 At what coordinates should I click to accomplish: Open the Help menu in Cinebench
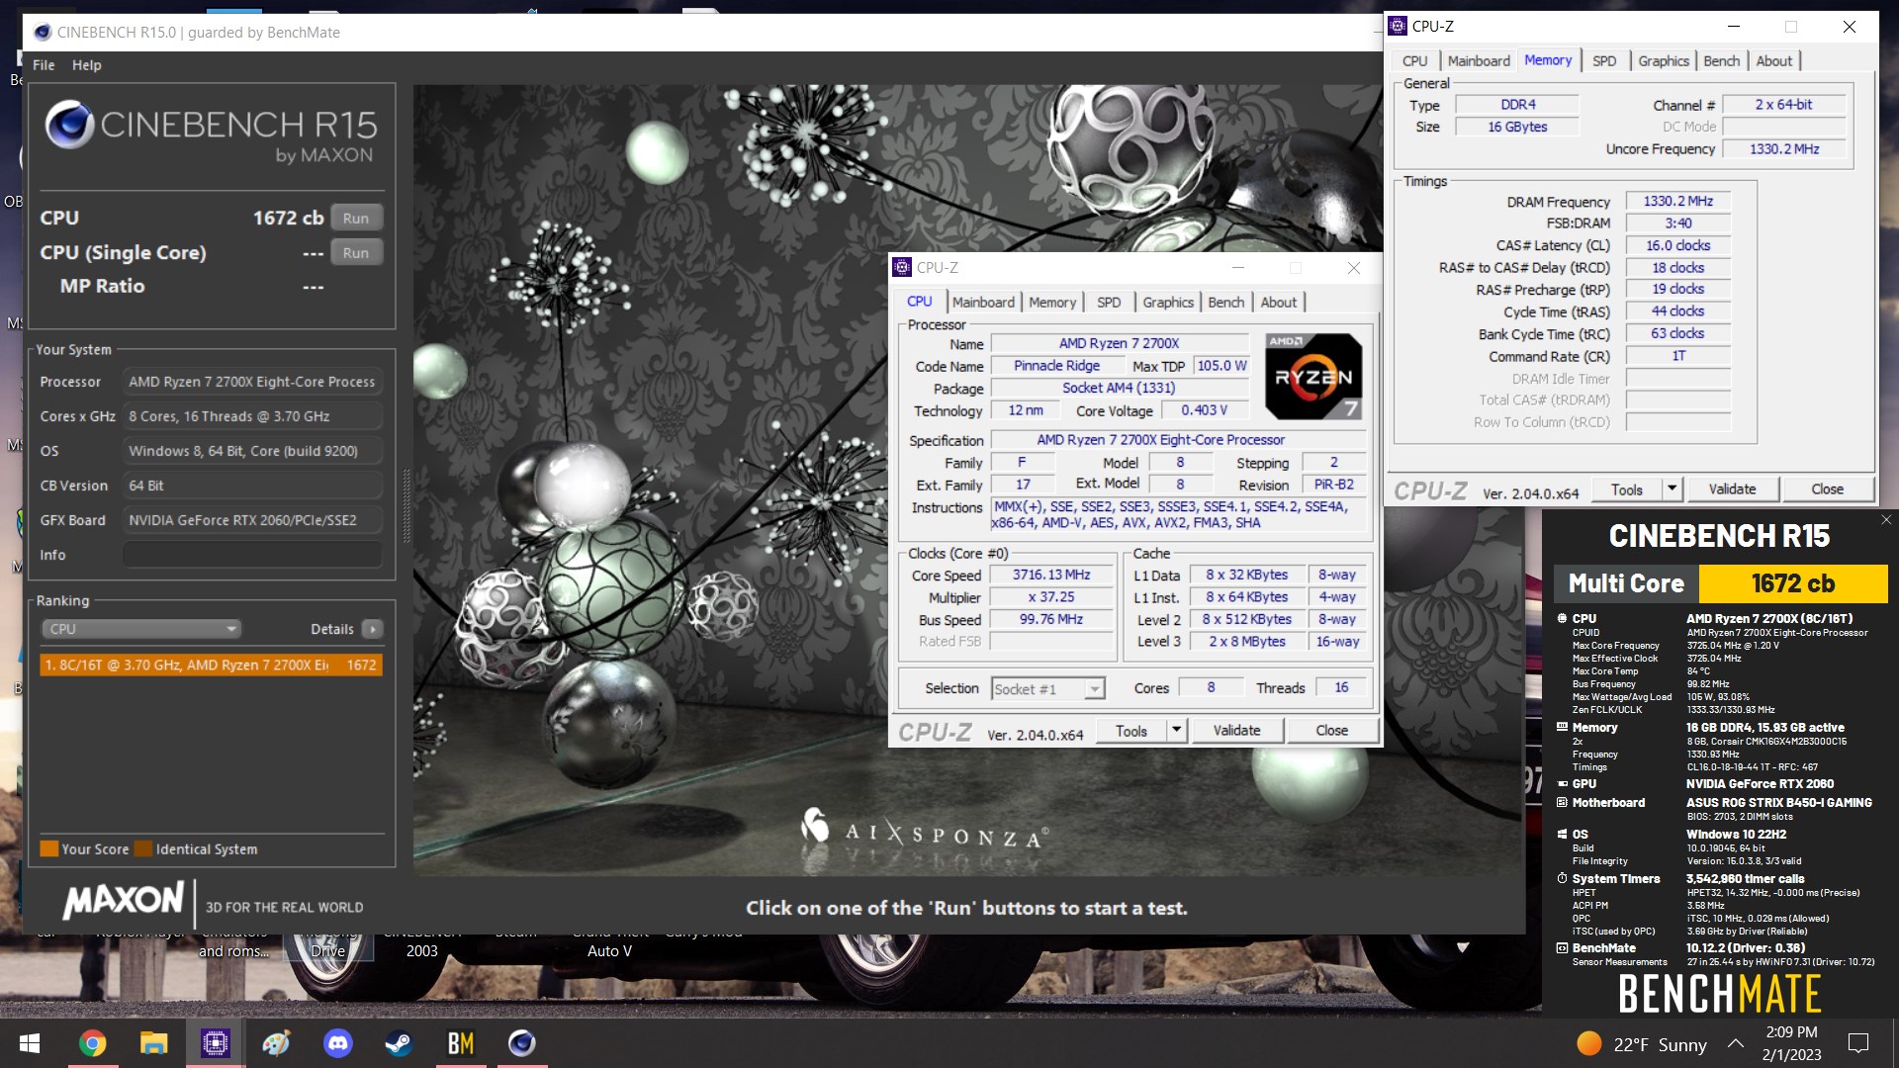(86, 65)
